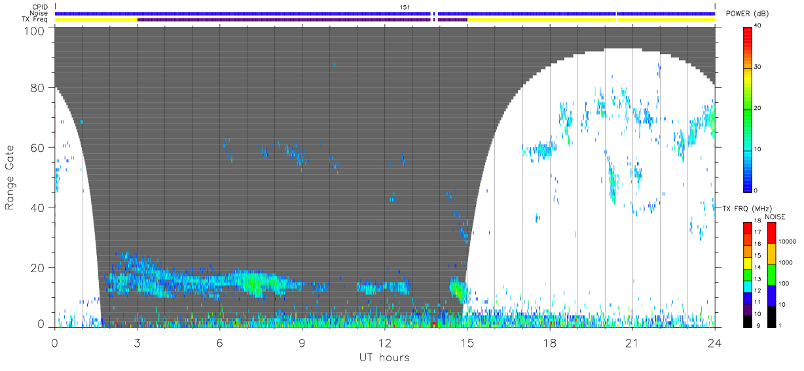
Task: Click green swatch in NOISE legend
Action: (x=771, y=275)
